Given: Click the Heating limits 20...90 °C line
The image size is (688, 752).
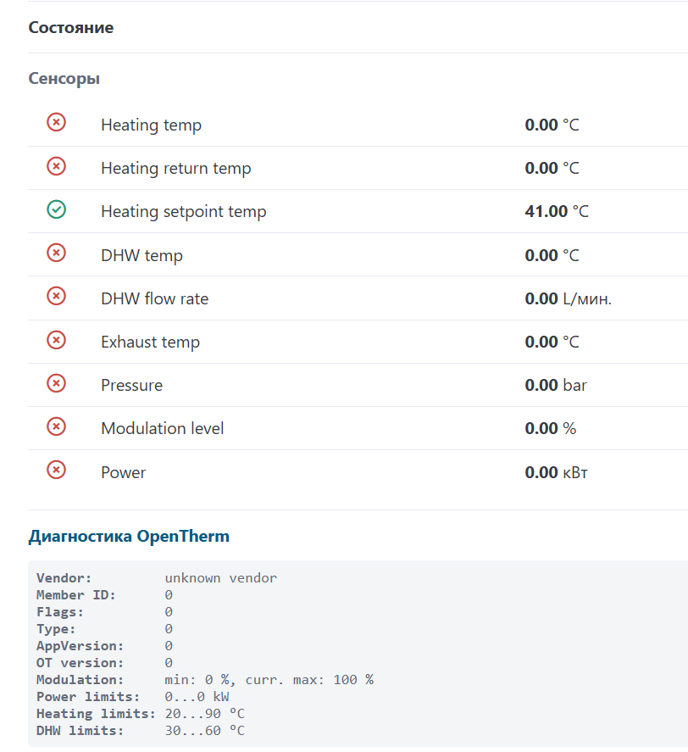Looking at the screenshot, I should 141,714.
